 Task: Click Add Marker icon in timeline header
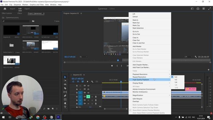point(88,82)
